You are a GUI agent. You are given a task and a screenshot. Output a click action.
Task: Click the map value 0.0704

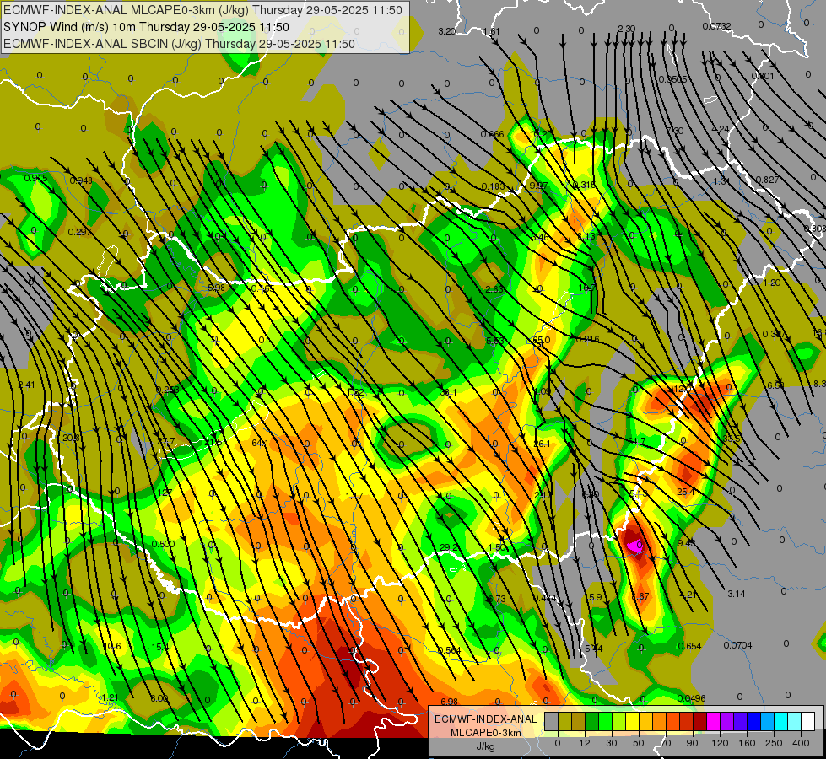[737, 645]
